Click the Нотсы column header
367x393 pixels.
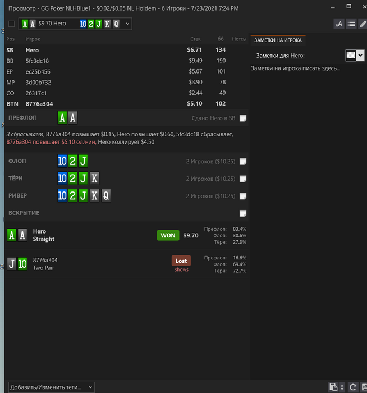pyautogui.click(x=239, y=39)
